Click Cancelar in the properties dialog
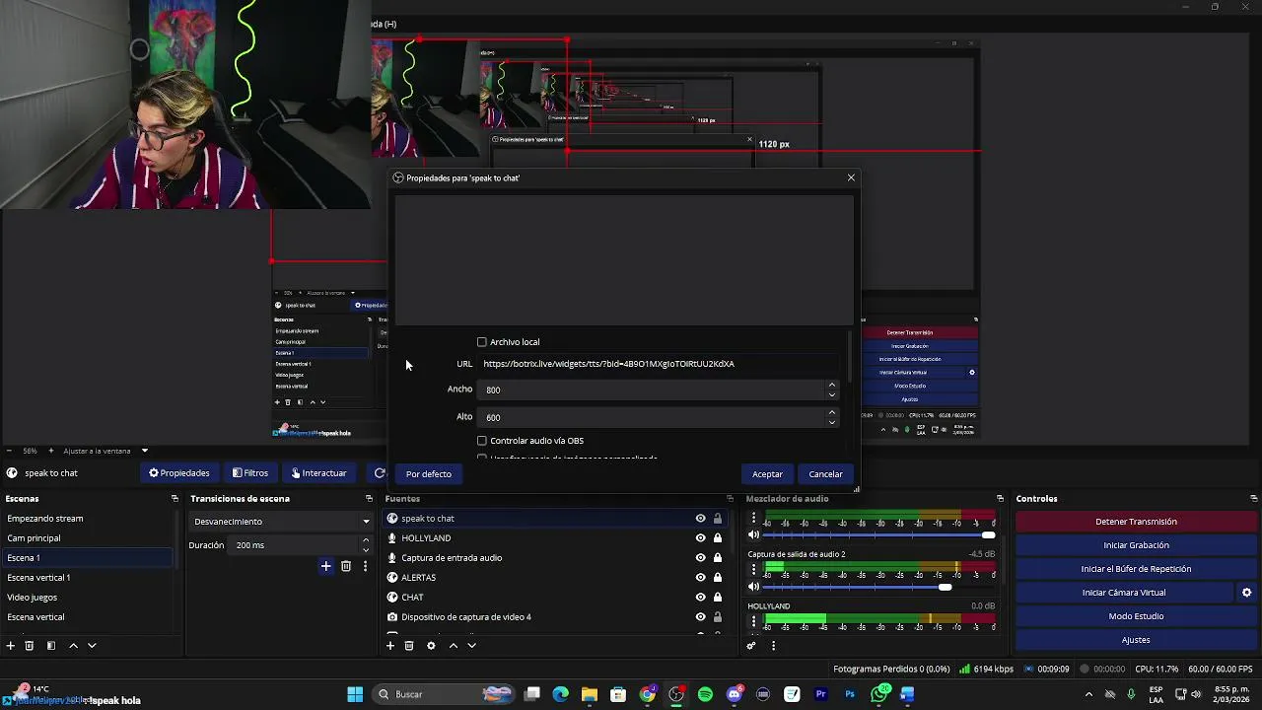1262x710 pixels. coord(825,474)
